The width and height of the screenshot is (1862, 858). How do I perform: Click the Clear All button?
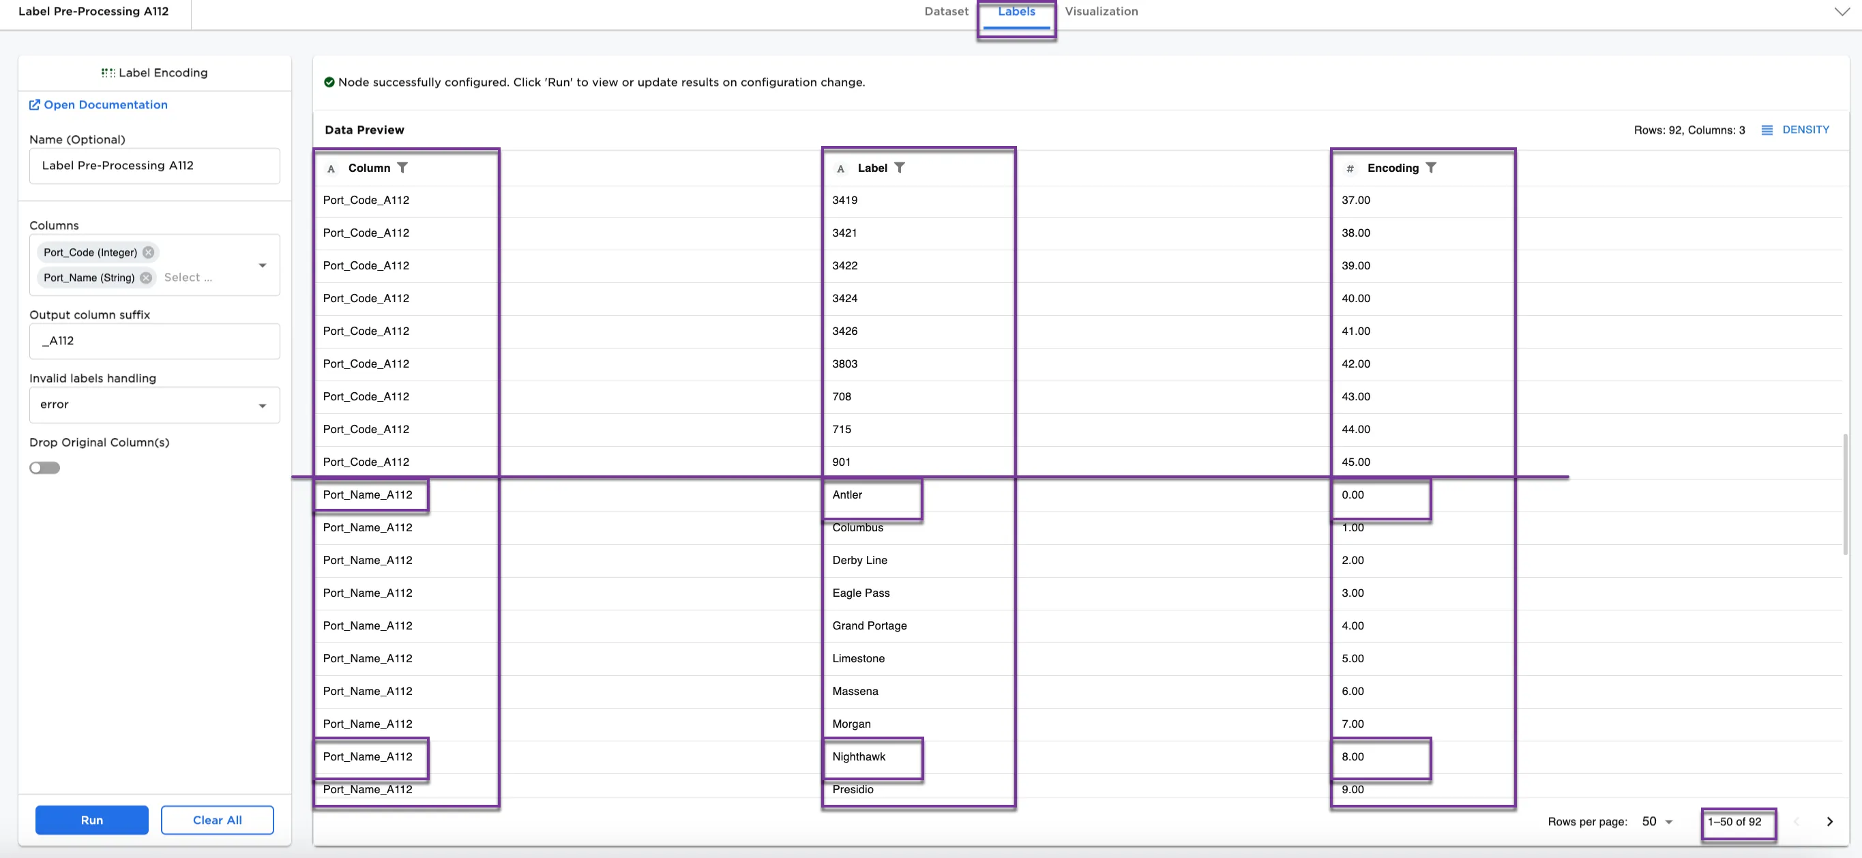[x=217, y=820]
